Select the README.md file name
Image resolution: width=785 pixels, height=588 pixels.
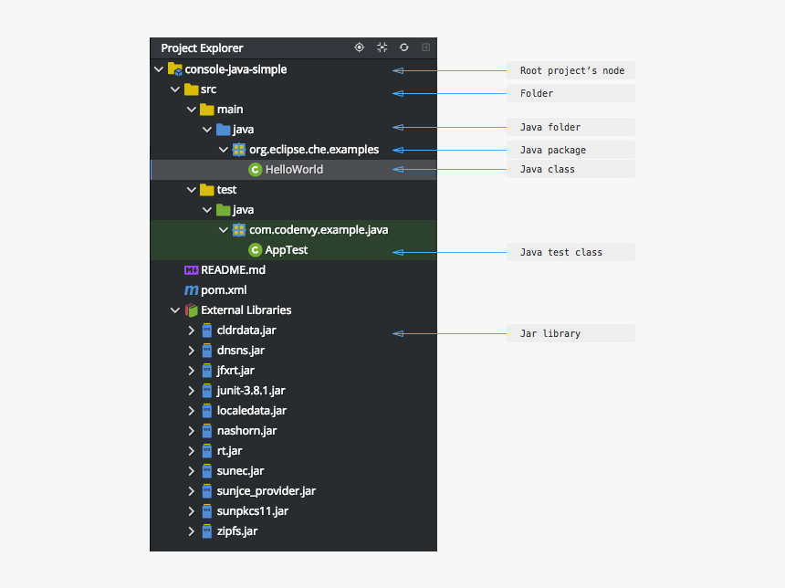pyautogui.click(x=234, y=270)
